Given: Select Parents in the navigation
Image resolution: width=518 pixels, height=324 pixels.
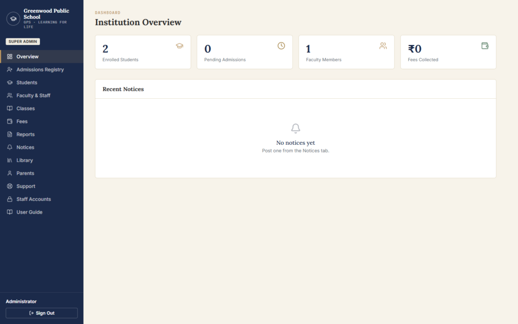Looking at the screenshot, I should click(41, 173).
